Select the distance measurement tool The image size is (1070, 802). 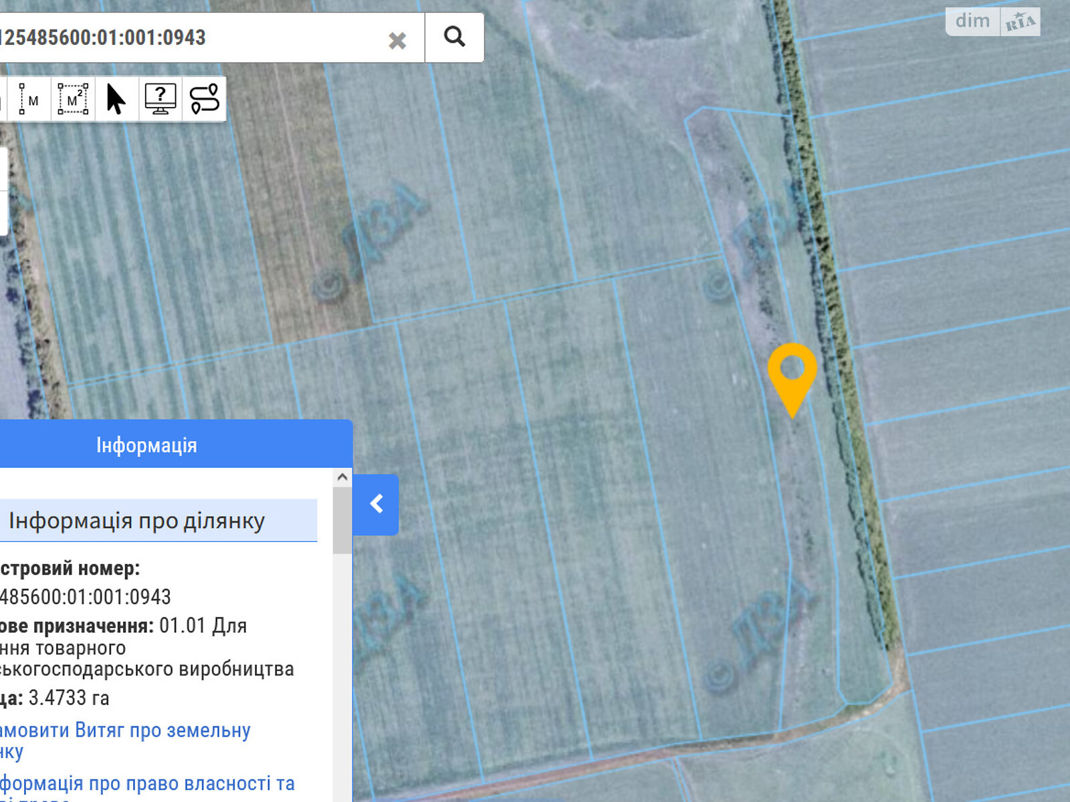pos(28,100)
